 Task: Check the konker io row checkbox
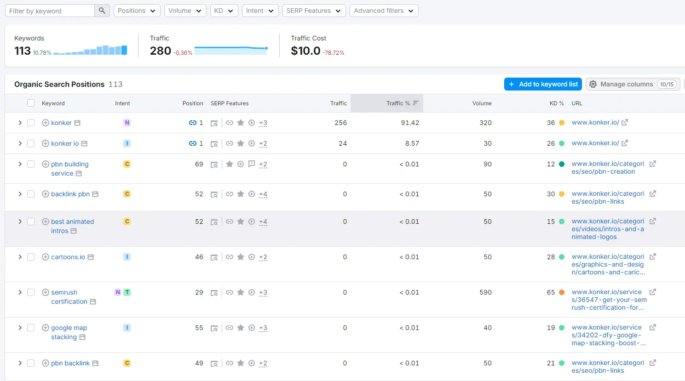point(31,143)
